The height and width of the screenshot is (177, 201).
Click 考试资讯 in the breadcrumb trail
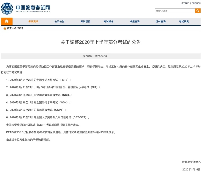click(x=19, y=28)
